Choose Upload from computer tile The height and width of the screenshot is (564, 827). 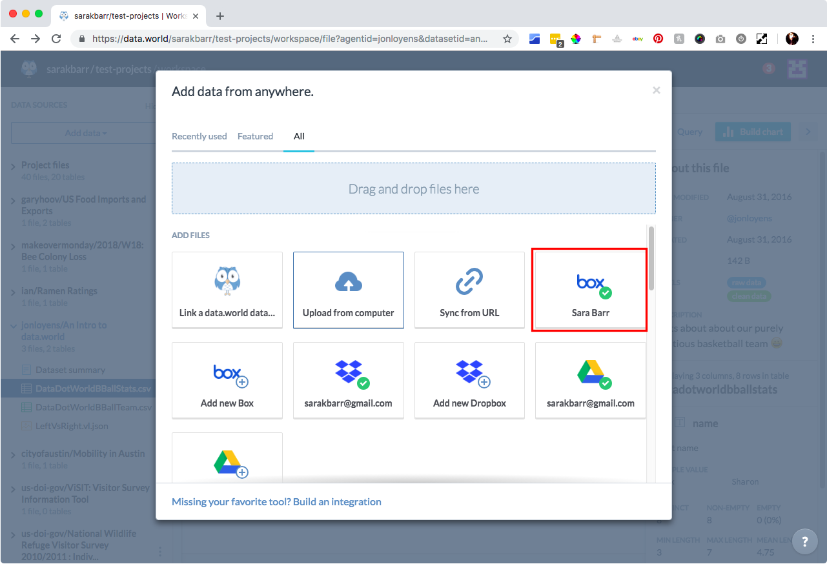coord(349,290)
